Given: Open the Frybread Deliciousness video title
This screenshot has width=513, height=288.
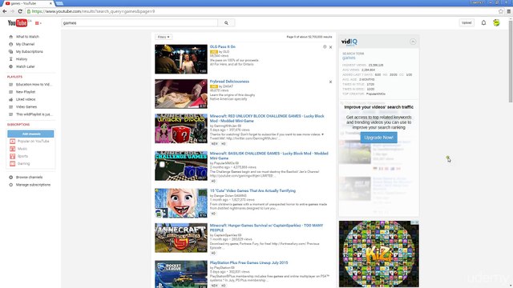Looking at the screenshot, I should [229, 82].
